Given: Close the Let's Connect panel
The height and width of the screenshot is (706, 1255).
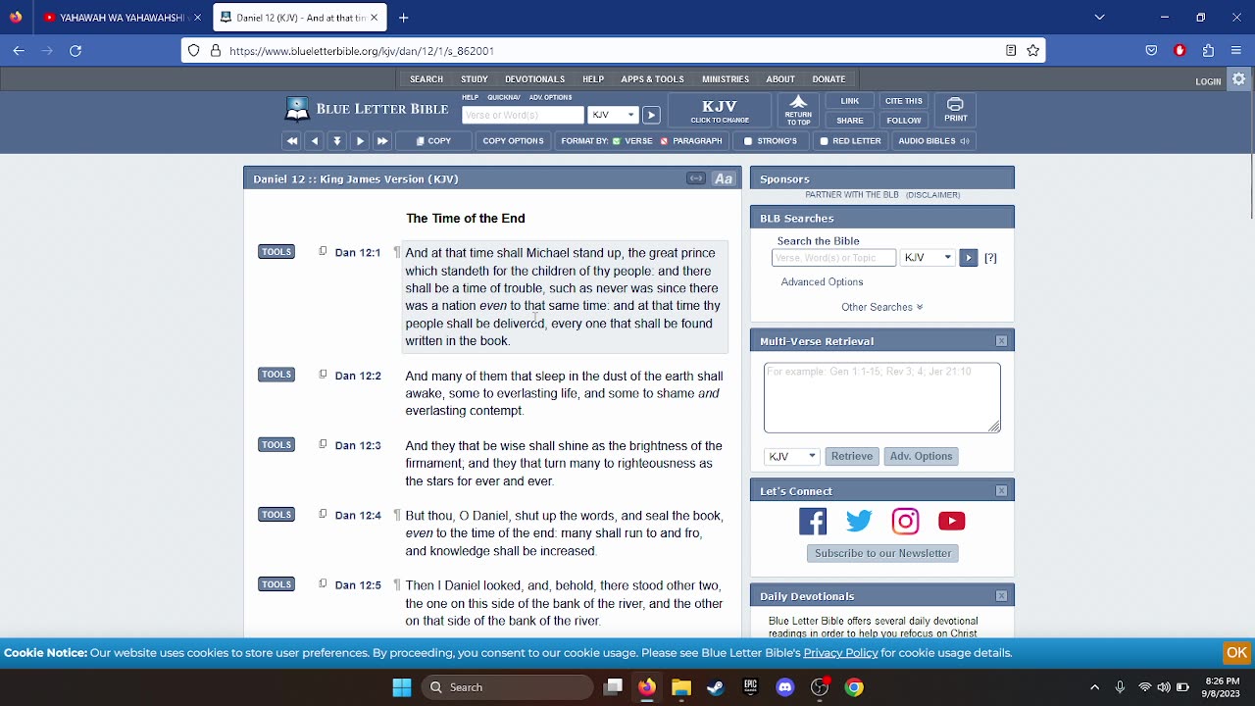Looking at the screenshot, I should point(1001,490).
